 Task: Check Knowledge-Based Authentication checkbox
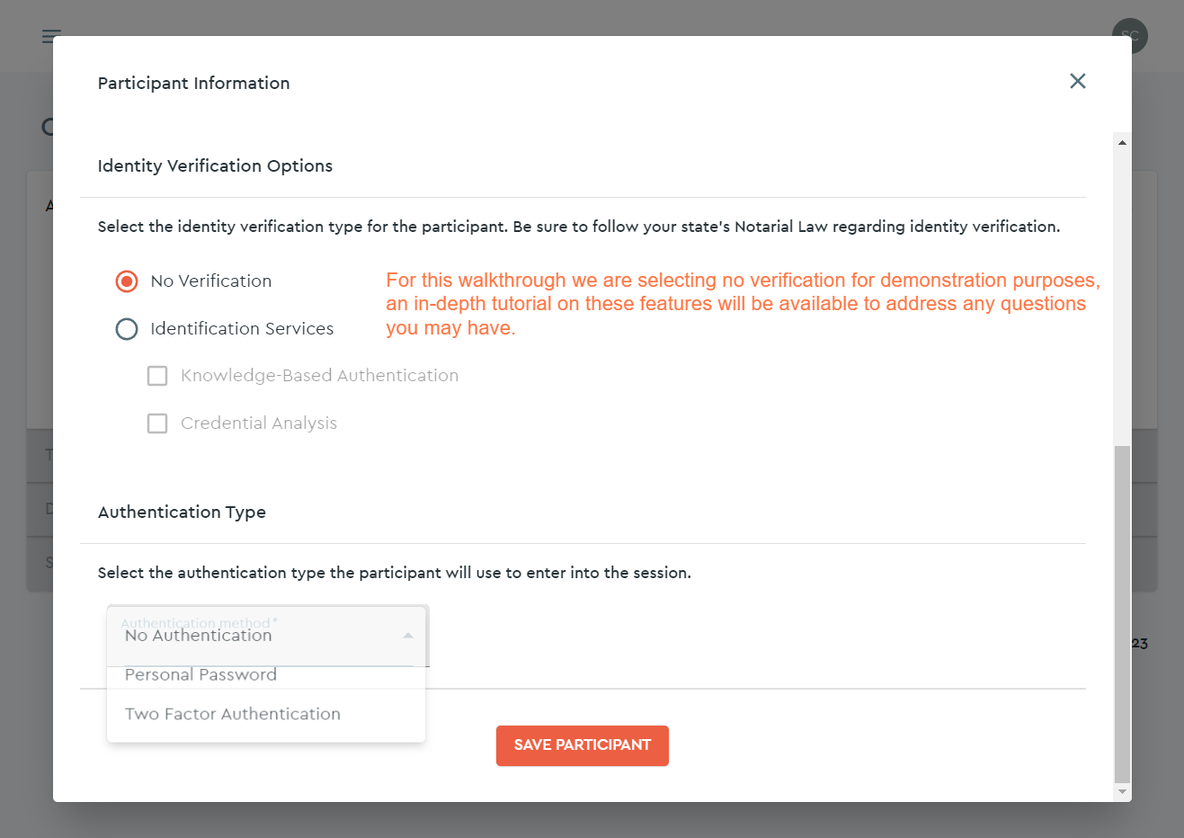pos(157,376)
